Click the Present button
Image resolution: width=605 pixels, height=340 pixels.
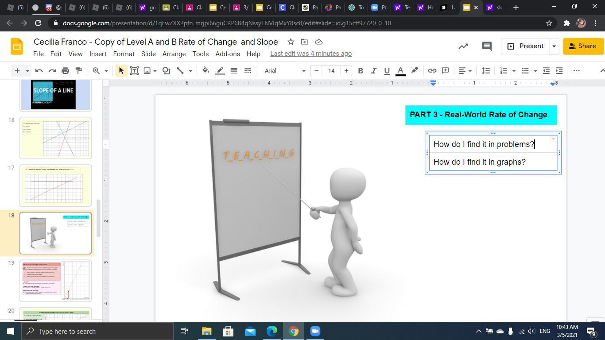point(525,46)
